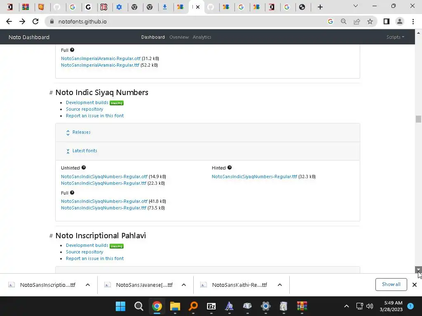Click the Noto Dashboard brand title
This screenshot has width=422, height=316.
29,37
